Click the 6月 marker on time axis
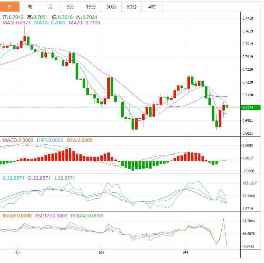The width and height of the screenshot is (264, 263). [186, 253]
